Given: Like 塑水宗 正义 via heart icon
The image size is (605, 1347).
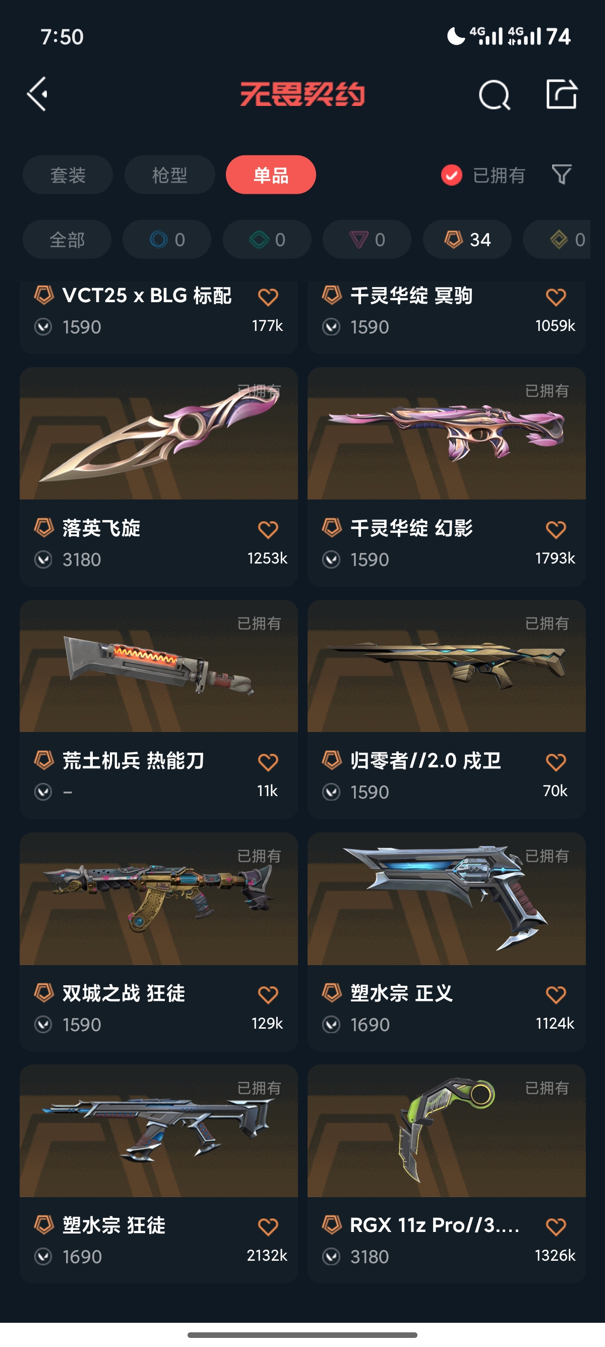Looking at the screenshot, I should click(556, 994).
